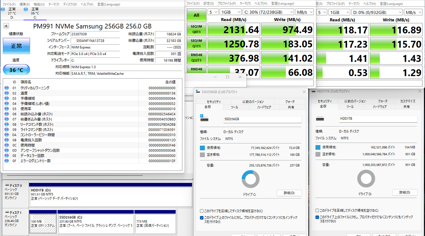
Task: Click the HDD1TB drive name text field
Action: pos(378,118)
